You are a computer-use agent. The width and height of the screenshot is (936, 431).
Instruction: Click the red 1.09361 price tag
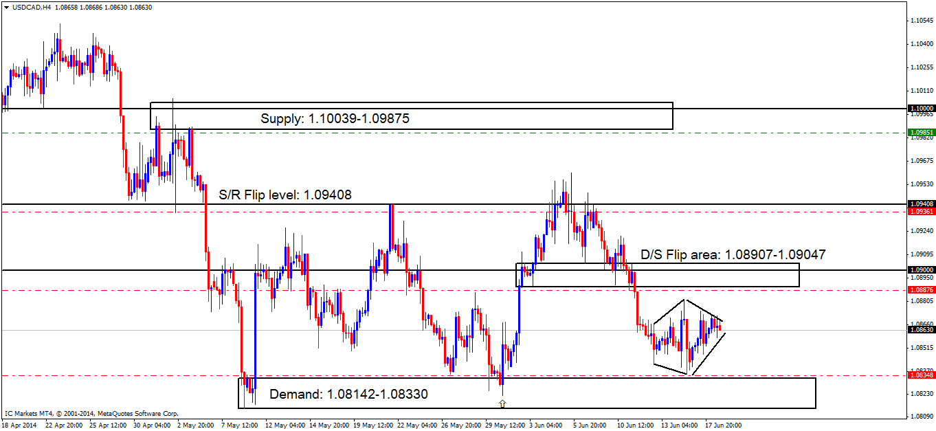click(921, 212)
